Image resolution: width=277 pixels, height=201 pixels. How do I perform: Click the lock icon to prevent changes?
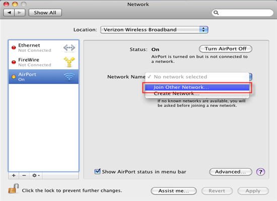coord(14,188)
